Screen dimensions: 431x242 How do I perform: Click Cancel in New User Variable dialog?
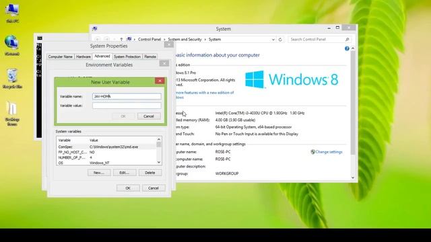[x=149, y=116]
